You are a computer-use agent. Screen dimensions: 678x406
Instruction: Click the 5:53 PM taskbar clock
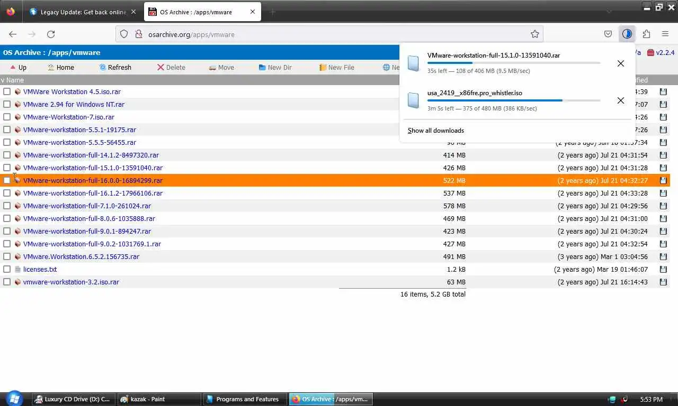tap(651, 399)
